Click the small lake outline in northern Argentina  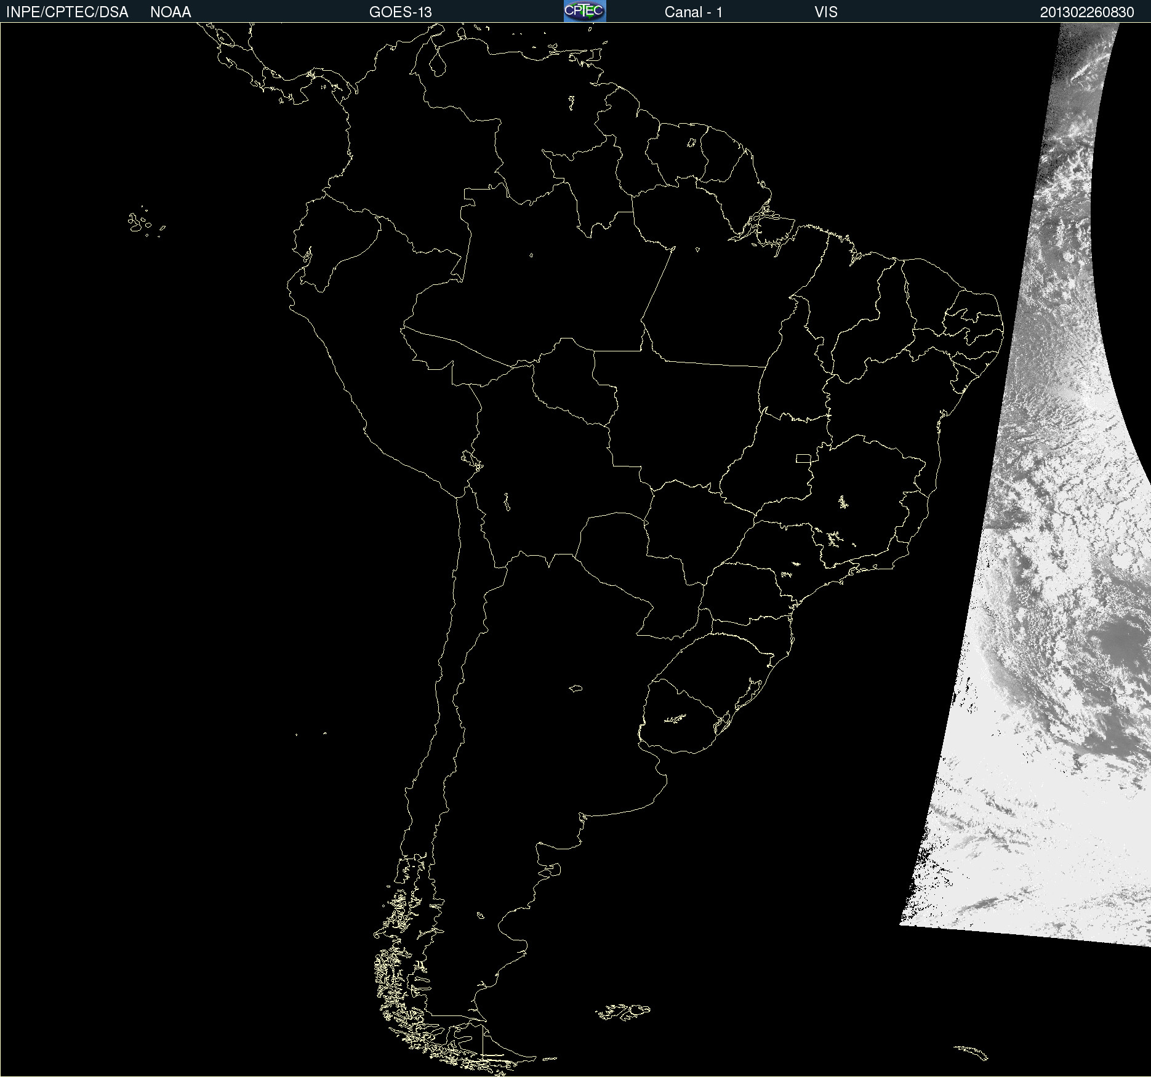(x=575, y=688)
